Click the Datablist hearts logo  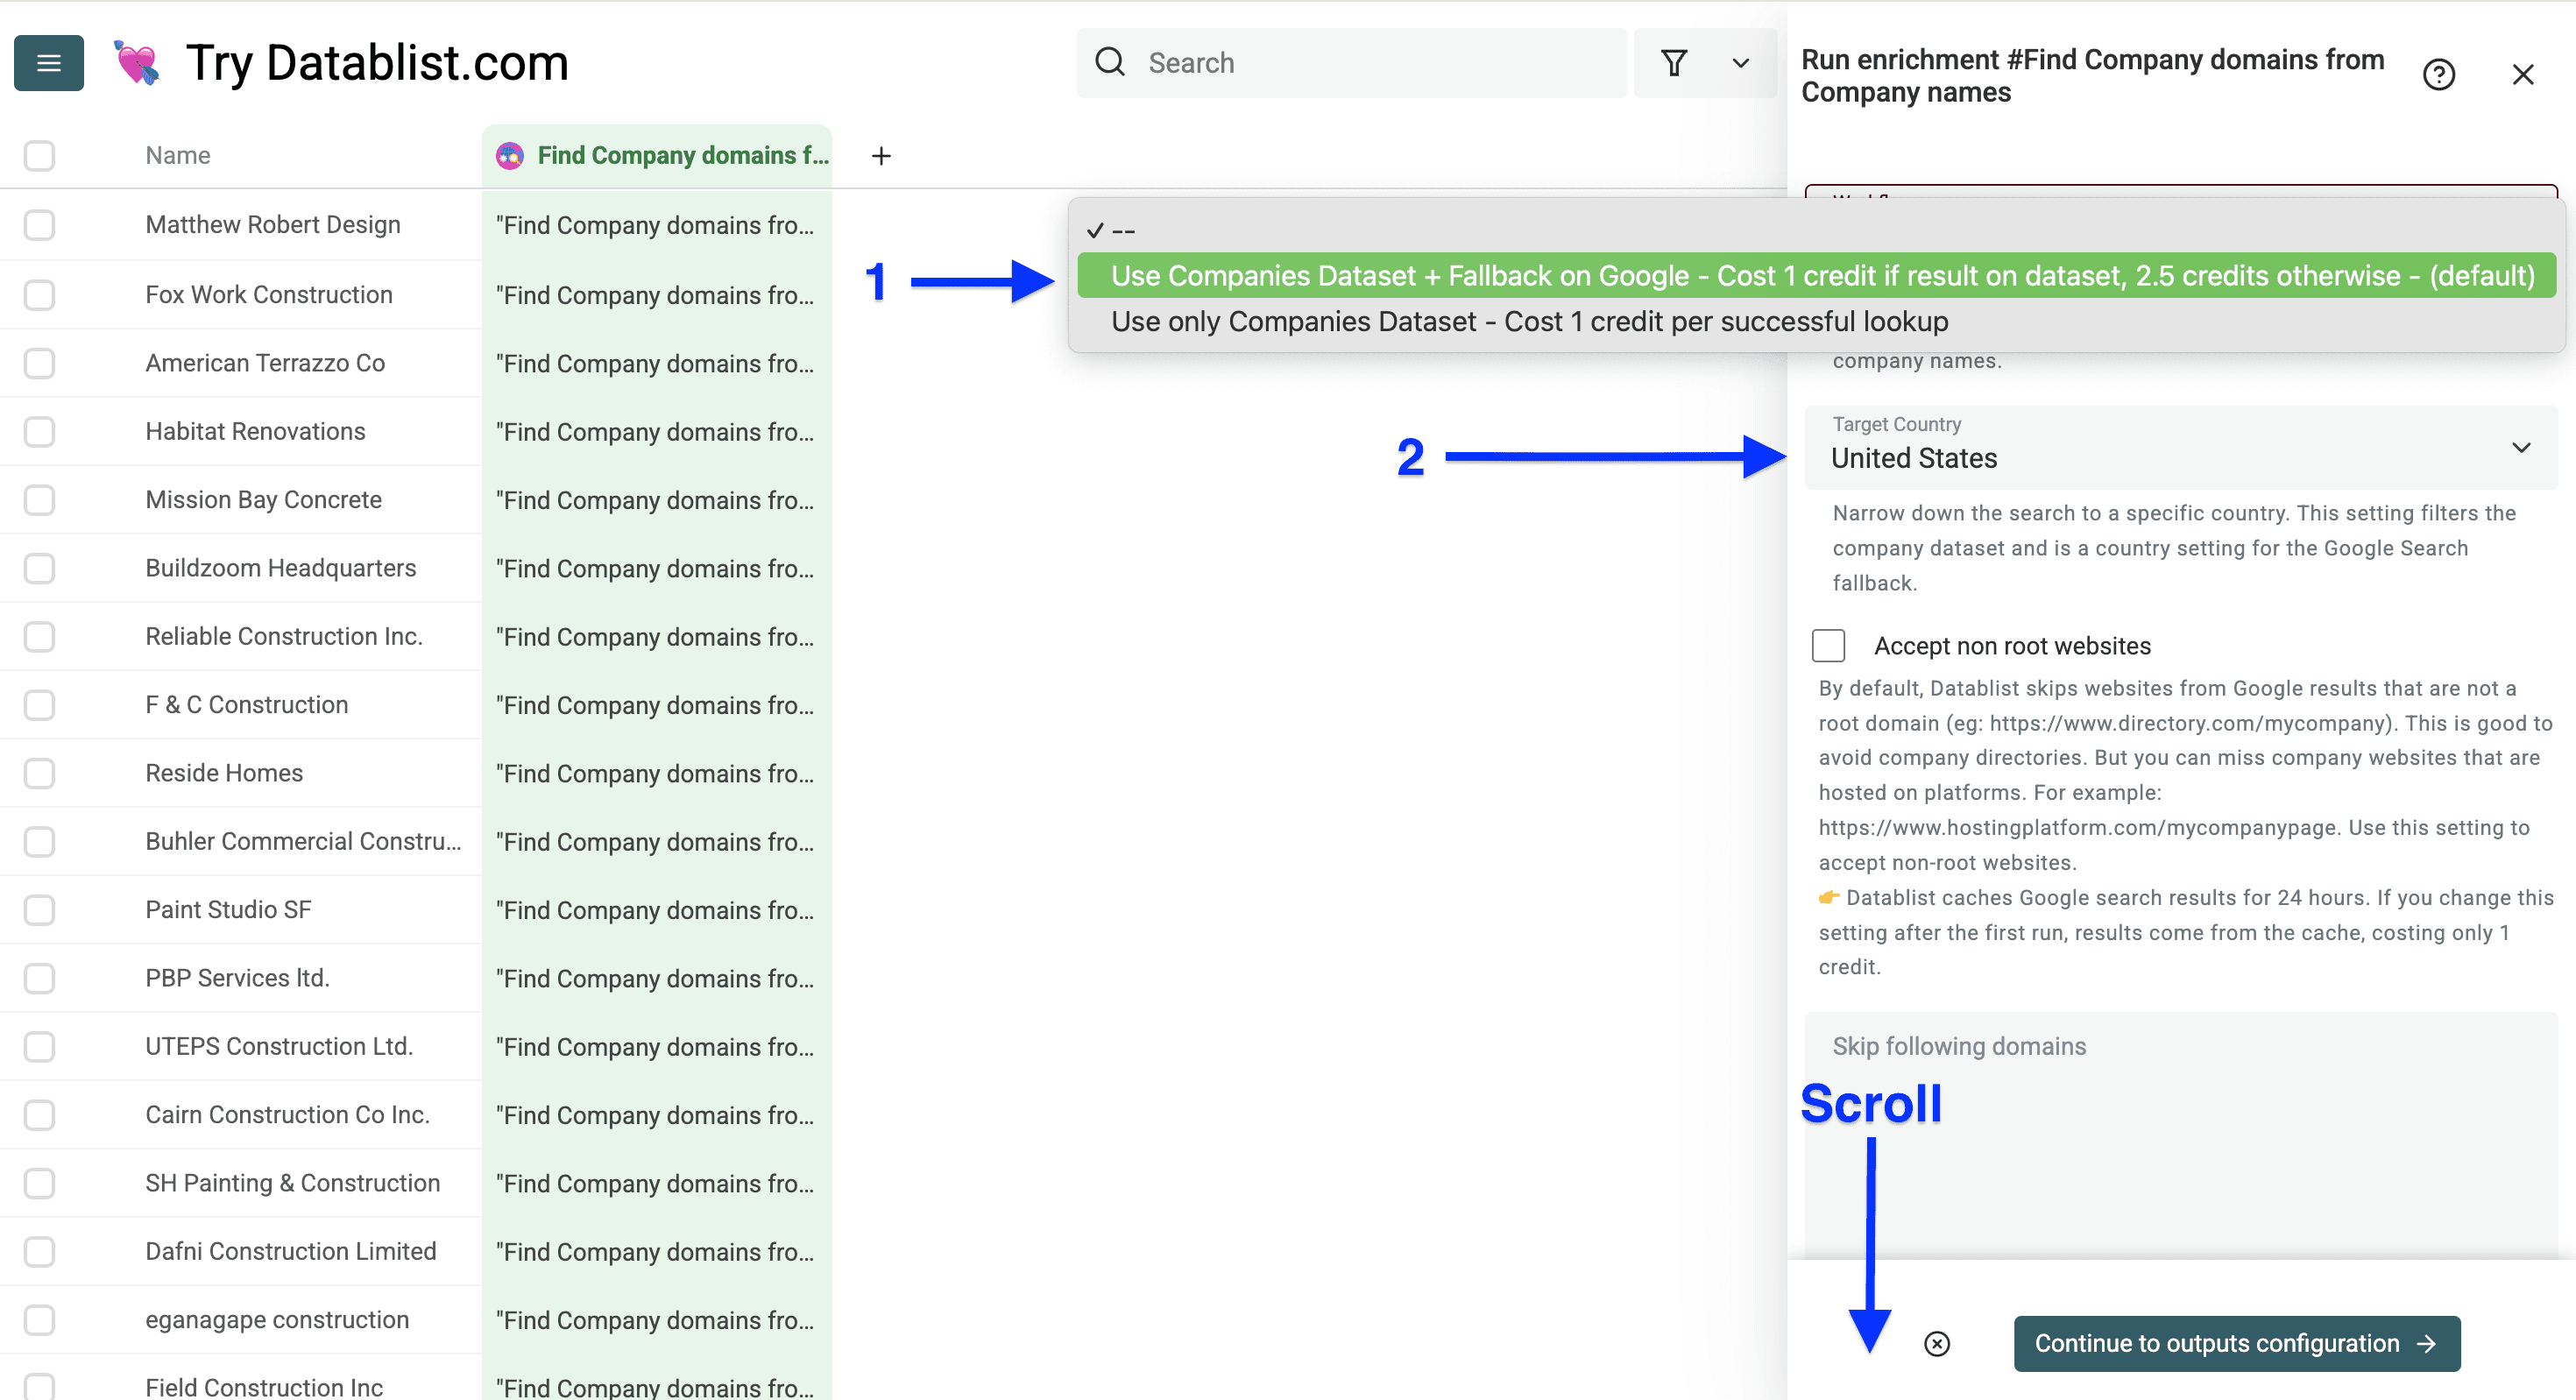pyautogui.click(x=138, y=63)
